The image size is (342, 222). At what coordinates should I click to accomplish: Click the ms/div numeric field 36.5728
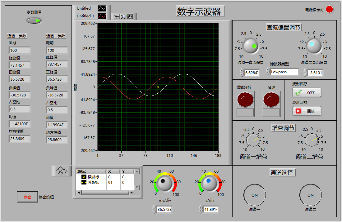[164, 209]
